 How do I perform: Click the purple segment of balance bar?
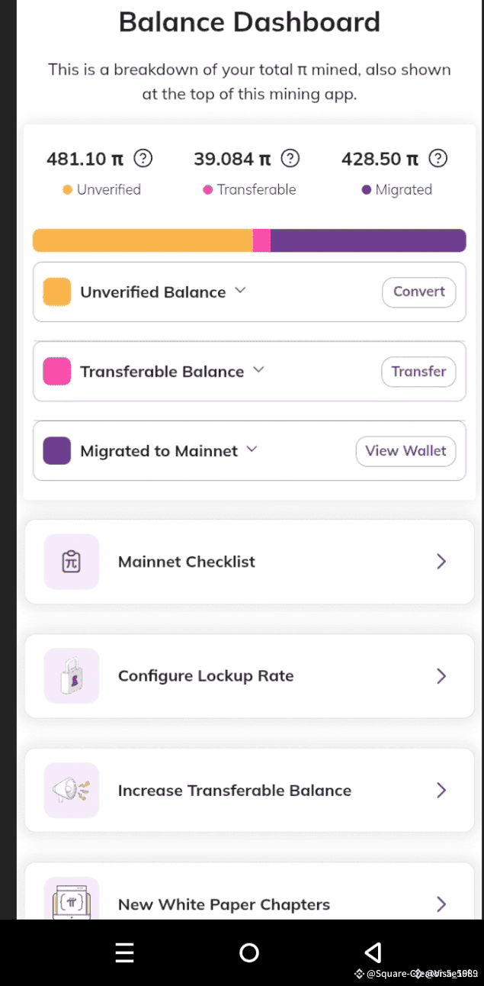tap(368, 240)
